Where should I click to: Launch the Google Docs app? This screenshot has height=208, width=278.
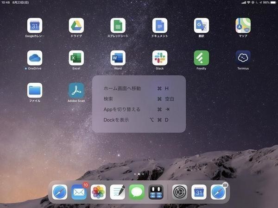point(160,25)
